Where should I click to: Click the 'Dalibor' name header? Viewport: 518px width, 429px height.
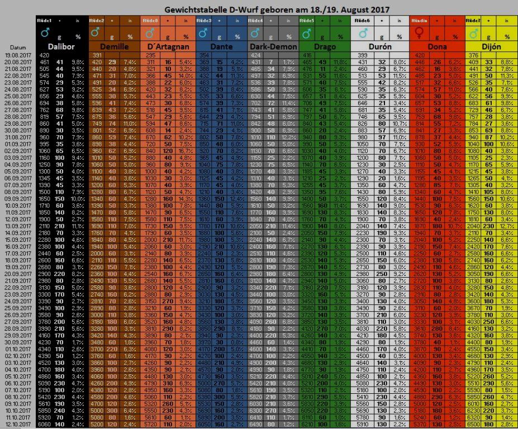61,46
